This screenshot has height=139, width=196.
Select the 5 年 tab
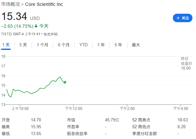point(118,45)
